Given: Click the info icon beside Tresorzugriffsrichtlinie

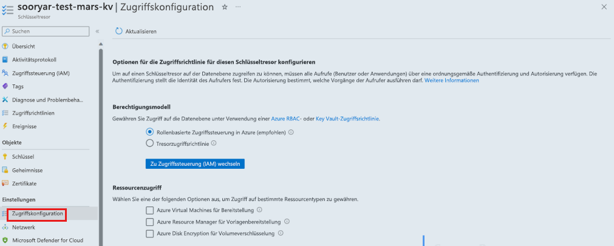Looking at the screenshot, I should (213, 143).
